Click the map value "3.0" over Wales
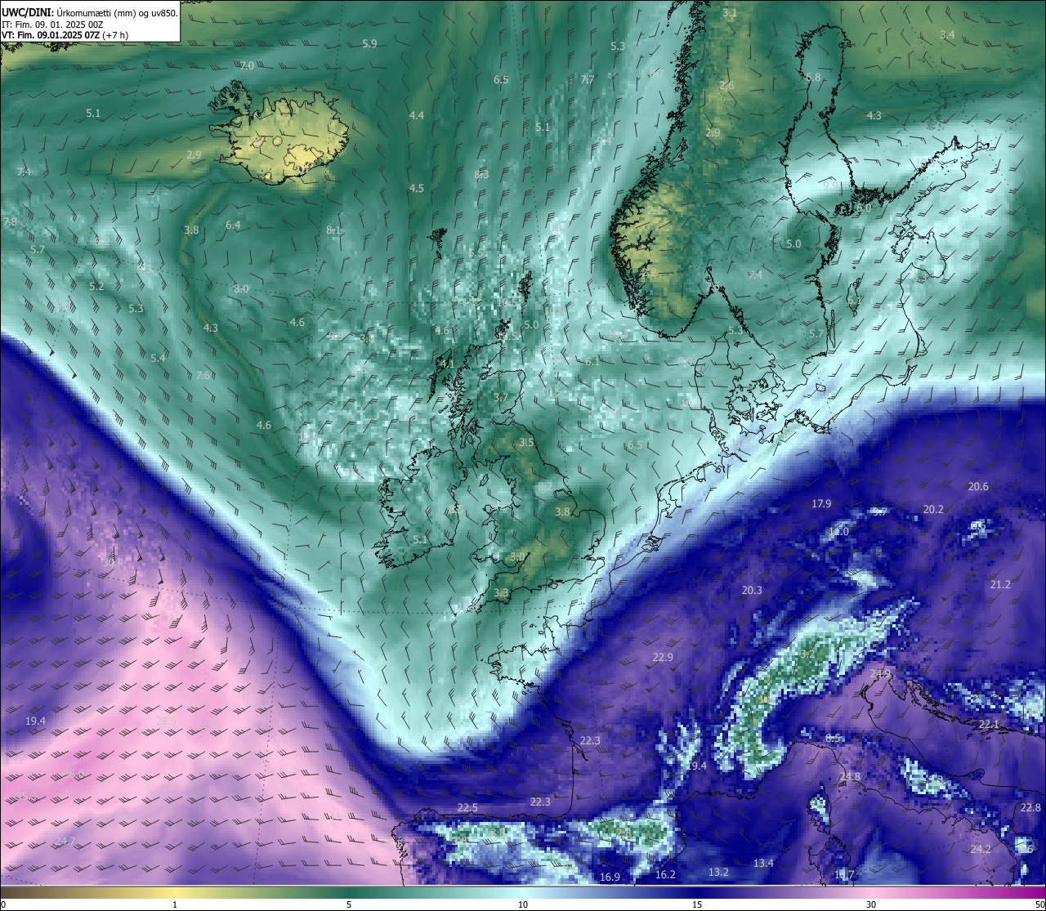Viewport: 1046px width, 911px height. click(x=517, y=557)
